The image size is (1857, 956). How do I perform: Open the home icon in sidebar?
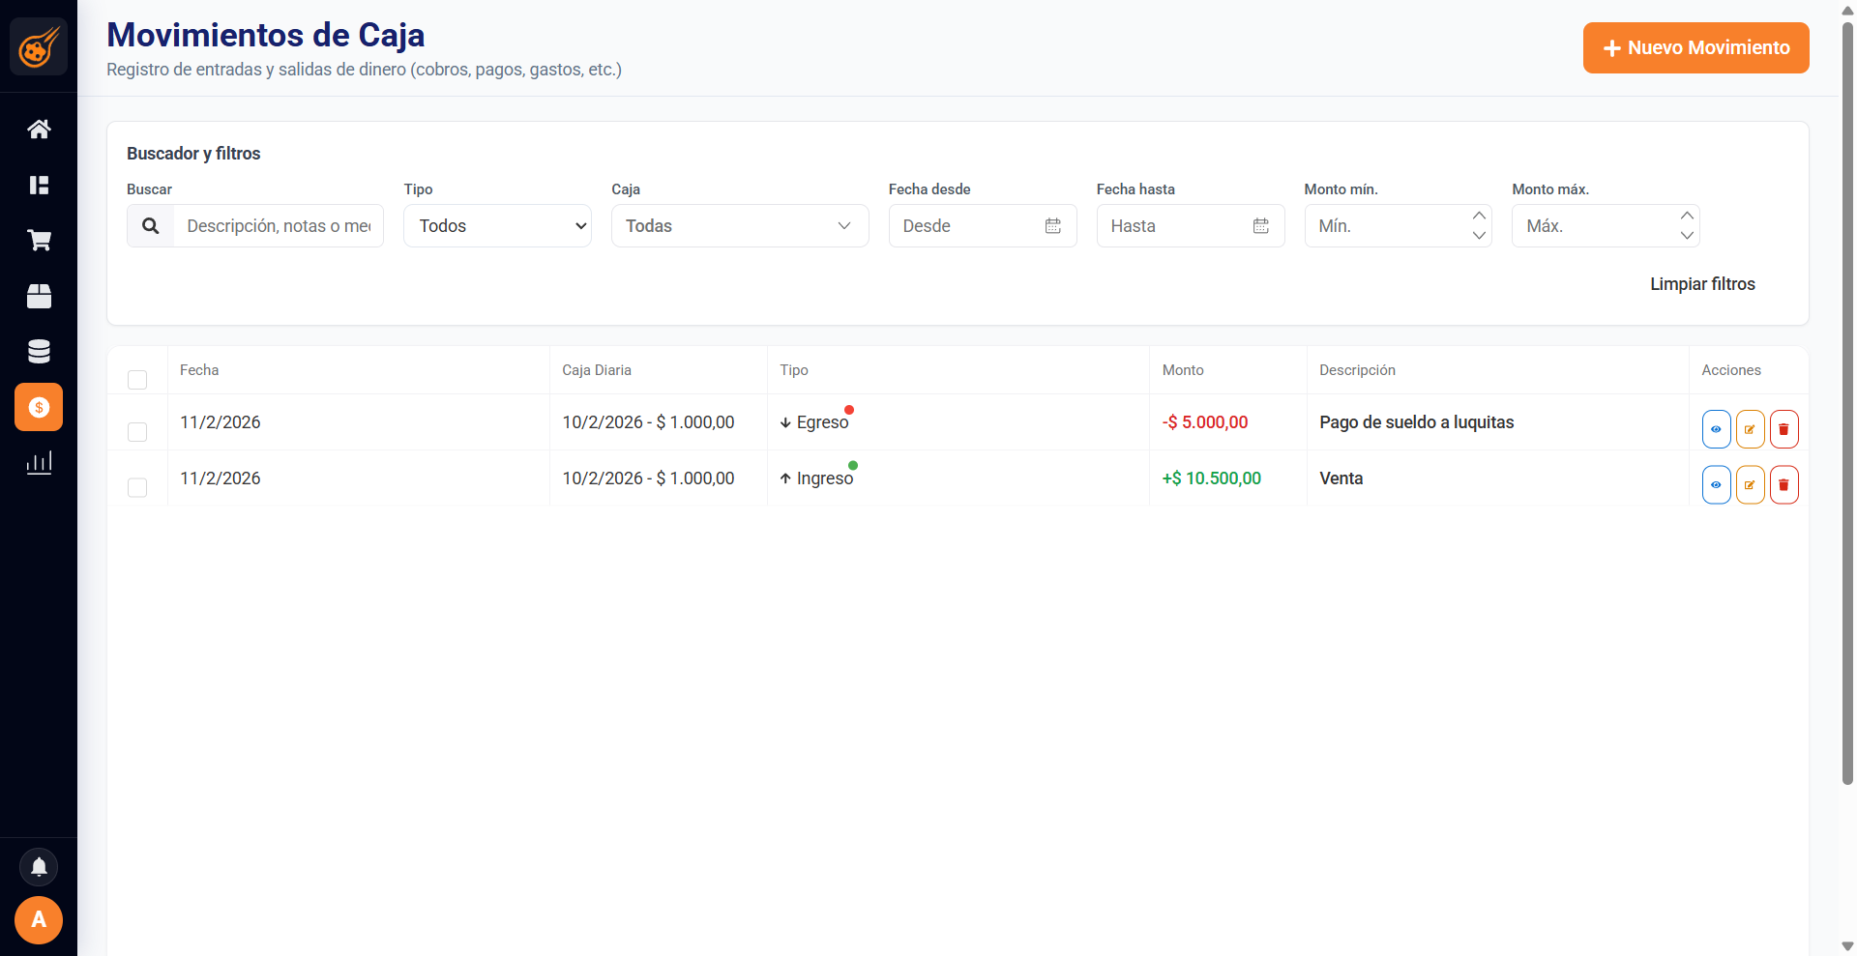39,129
